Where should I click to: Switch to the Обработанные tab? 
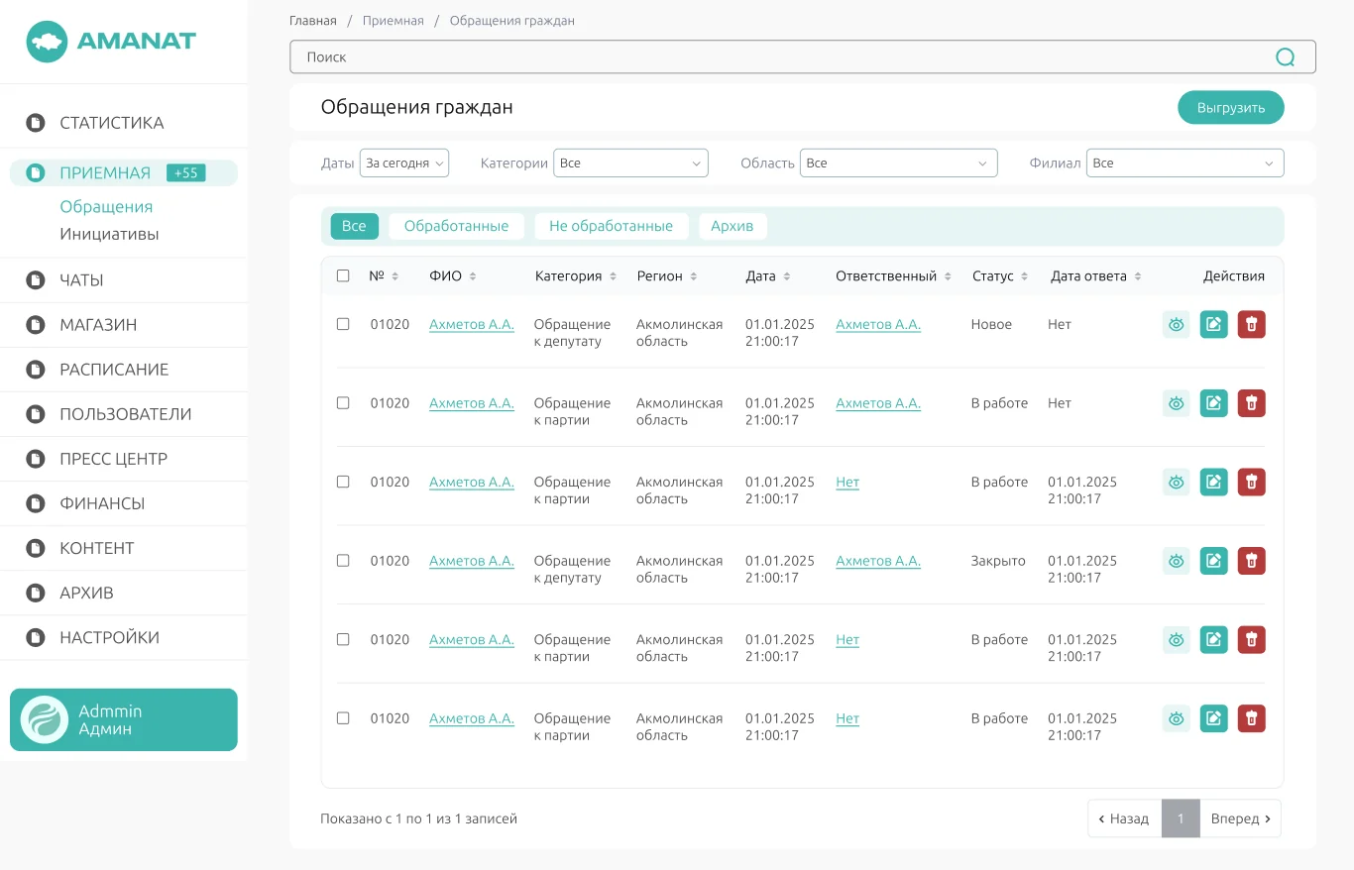click(456, 226)
